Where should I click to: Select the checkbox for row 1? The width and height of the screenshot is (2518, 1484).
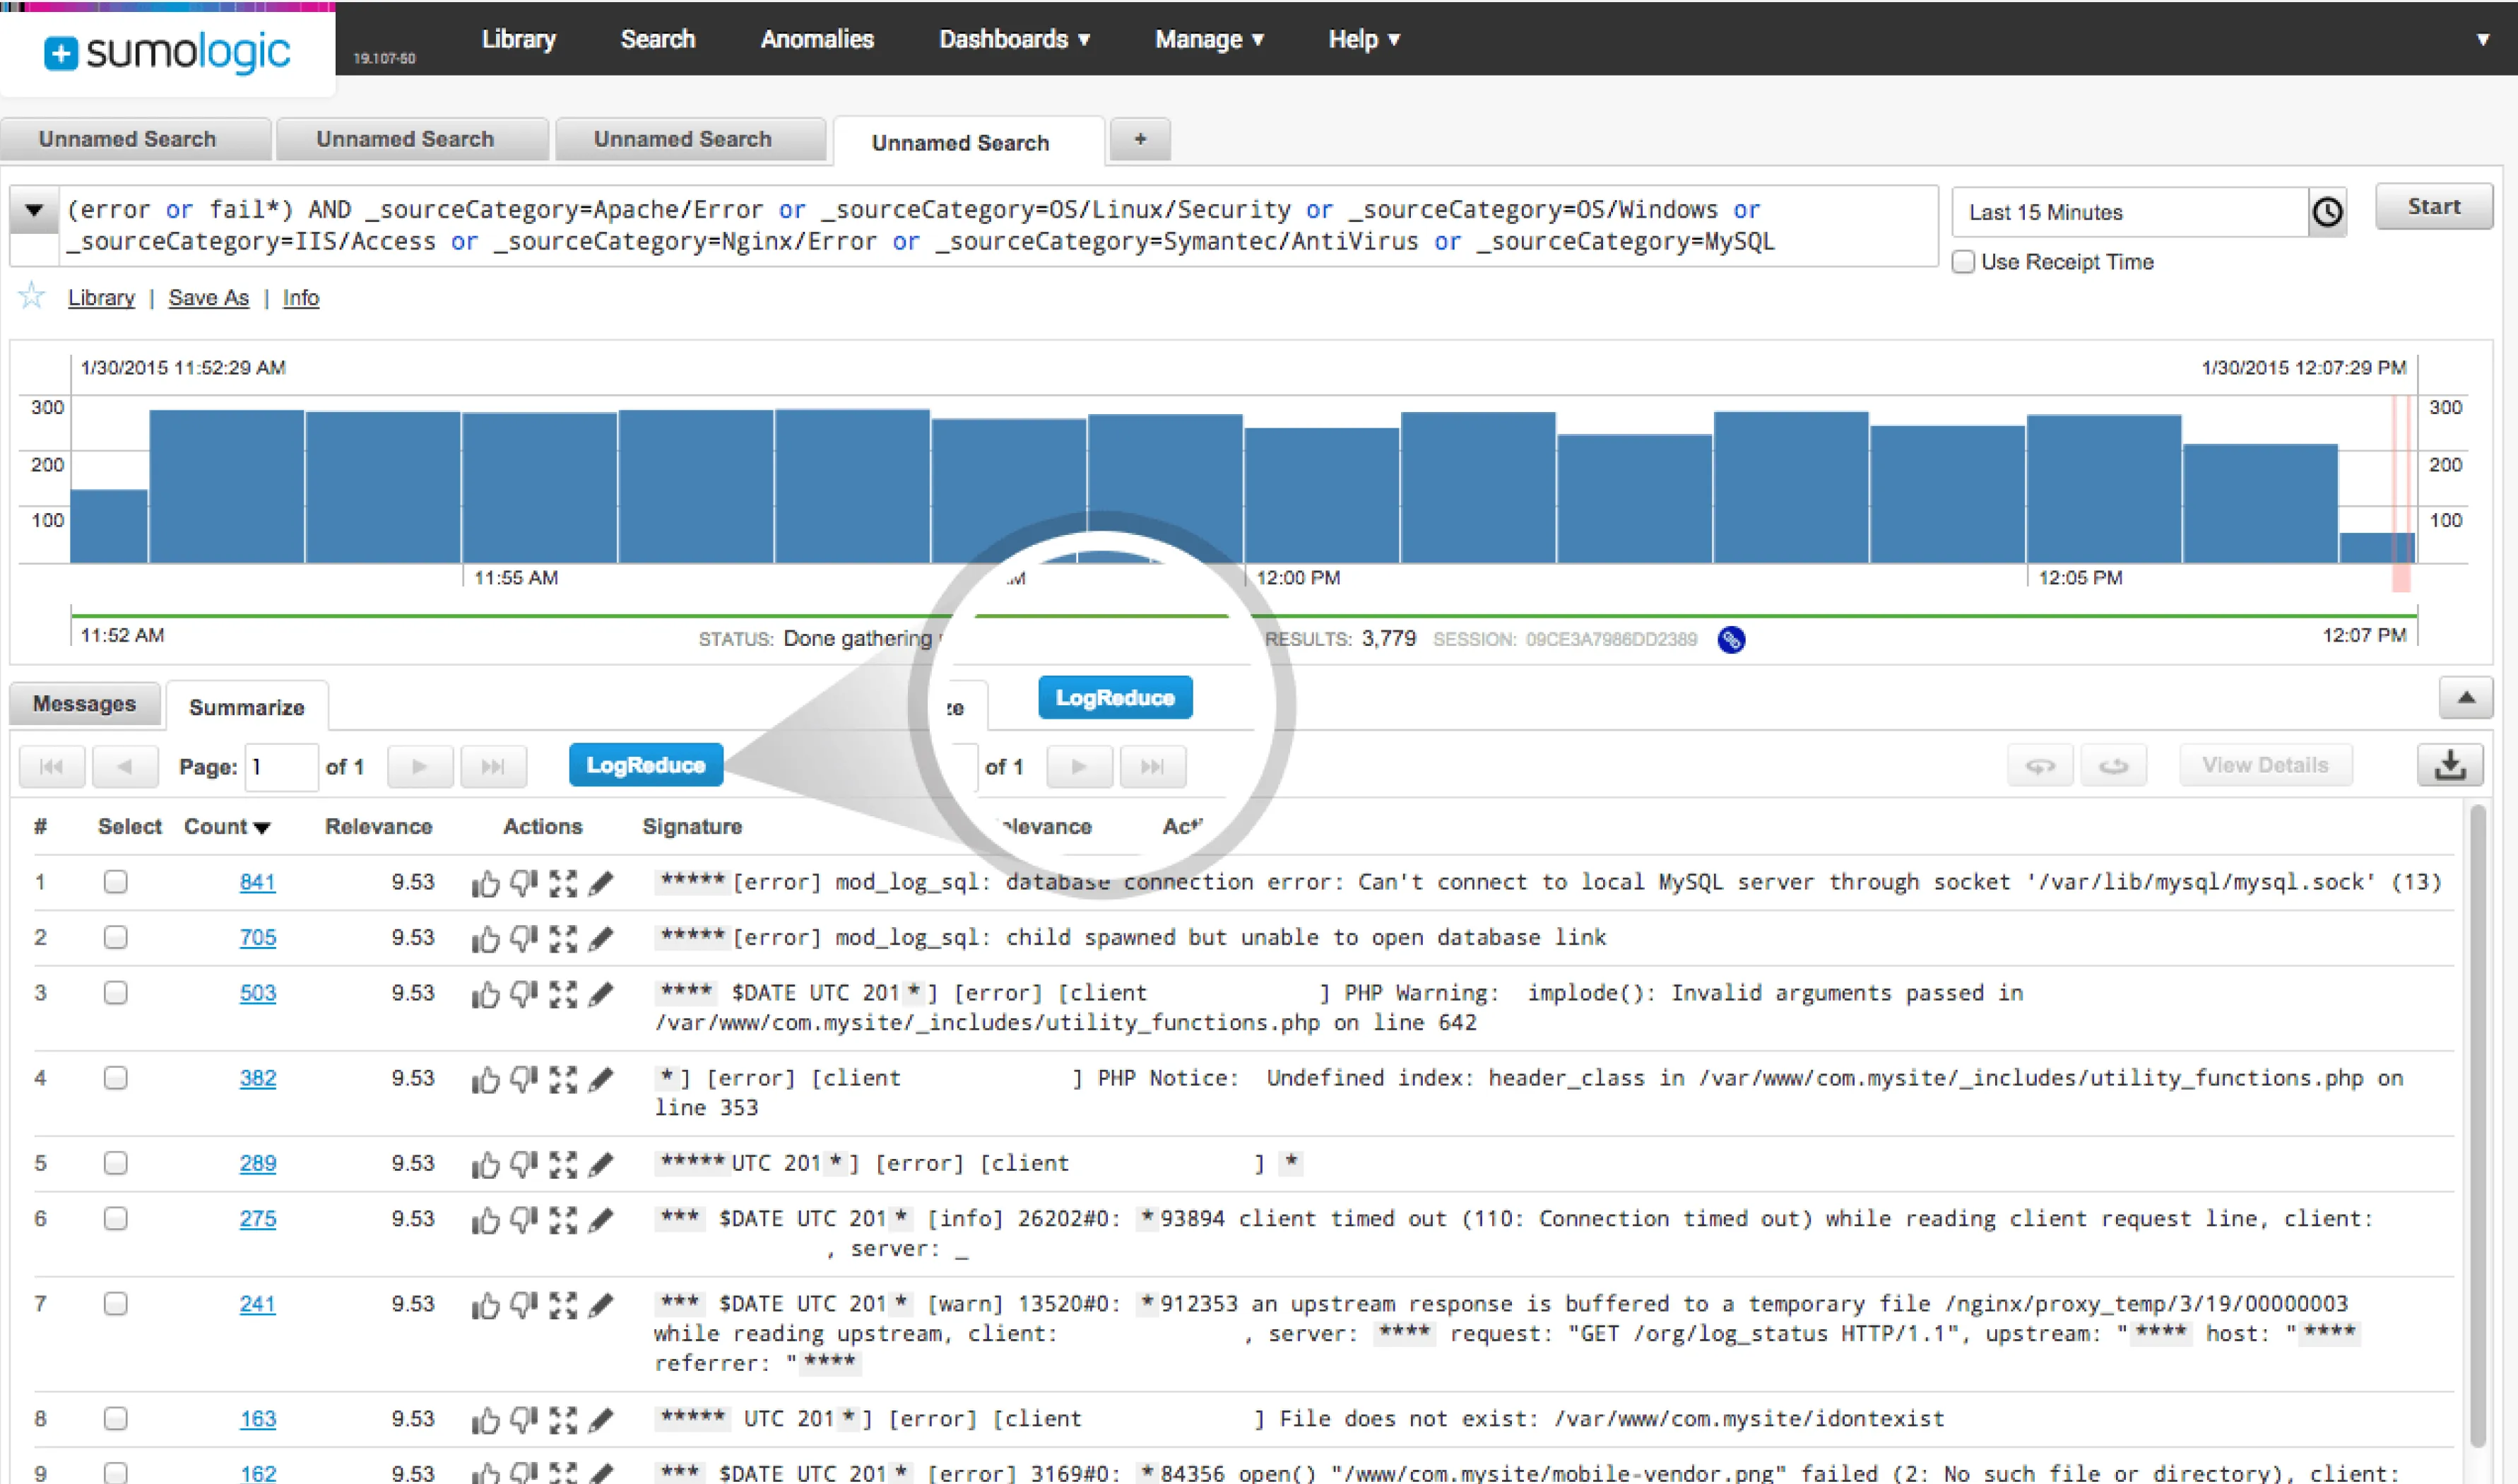116,882
